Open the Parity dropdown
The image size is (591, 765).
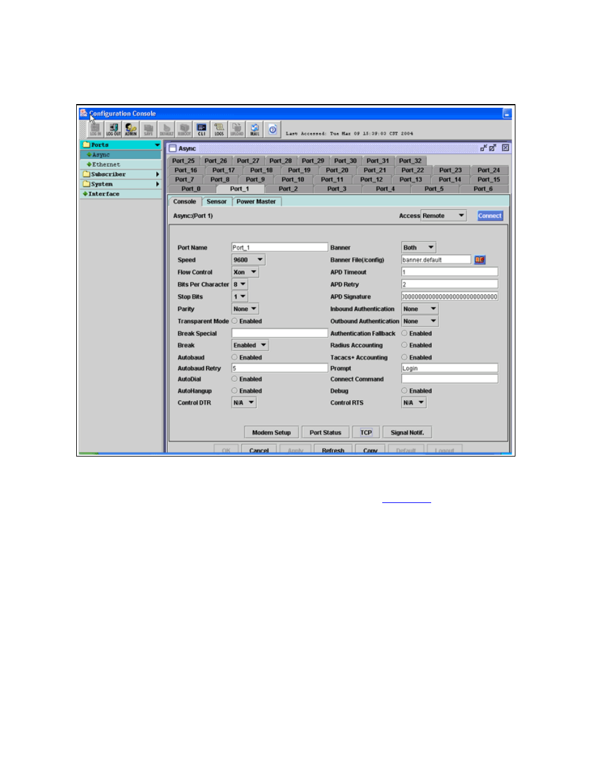pos(245,309)
